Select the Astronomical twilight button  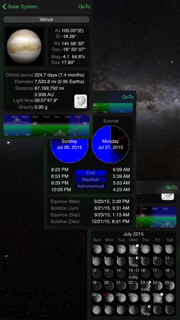[x=90, y=186]
